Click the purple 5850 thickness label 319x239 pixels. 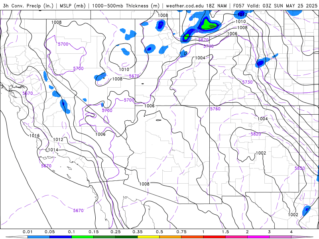tap(300, 168)
